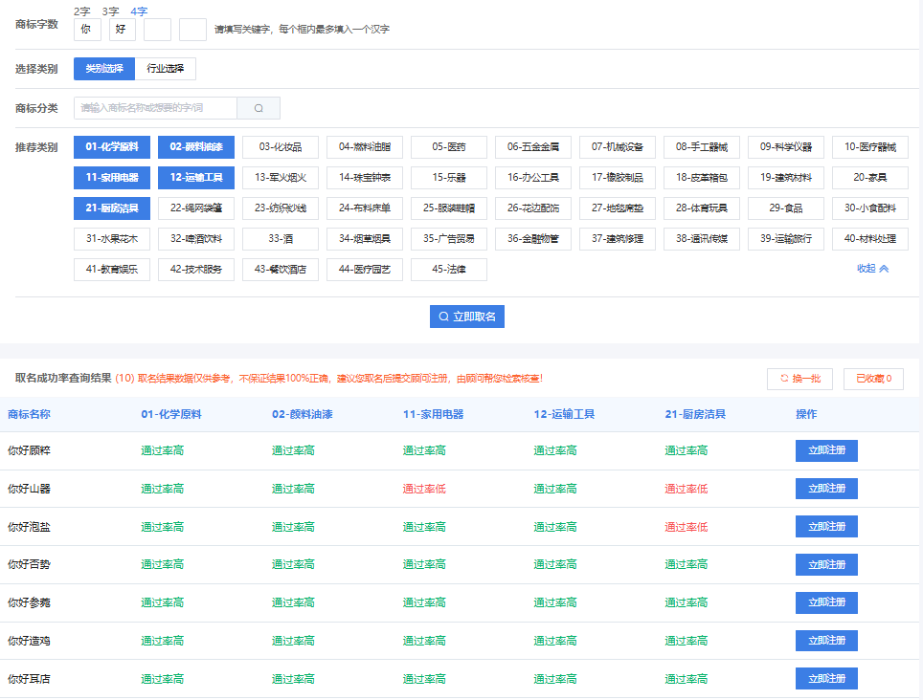This screenshot has height=700, width=923.
Task: Switch to the 行业选择 tab
Action: point(166,69)
